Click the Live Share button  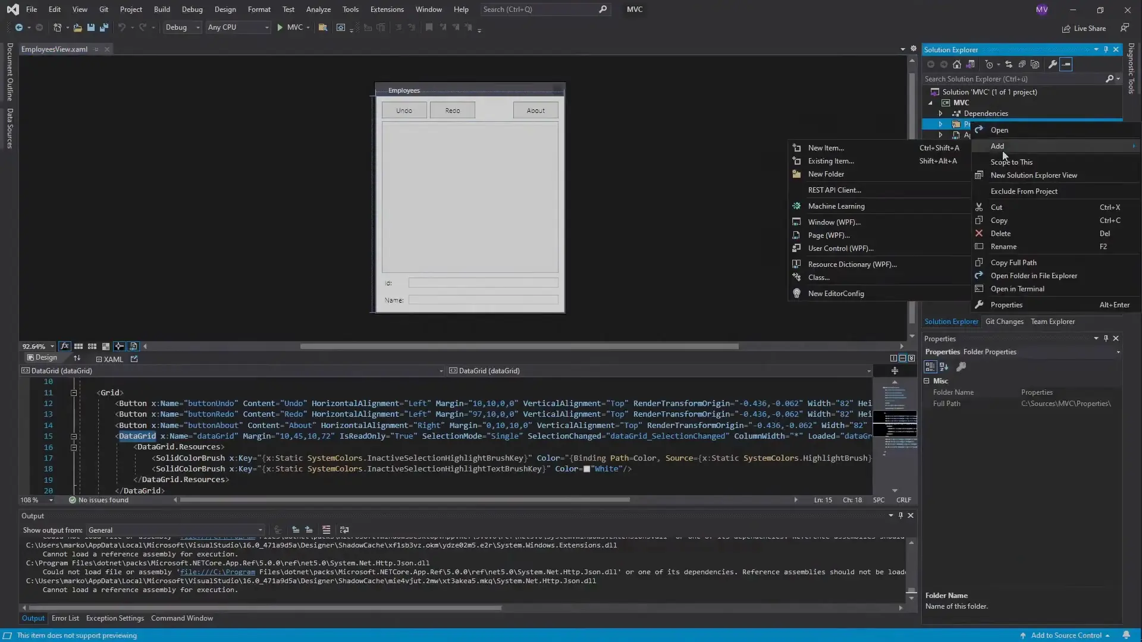pos(1084,28)
